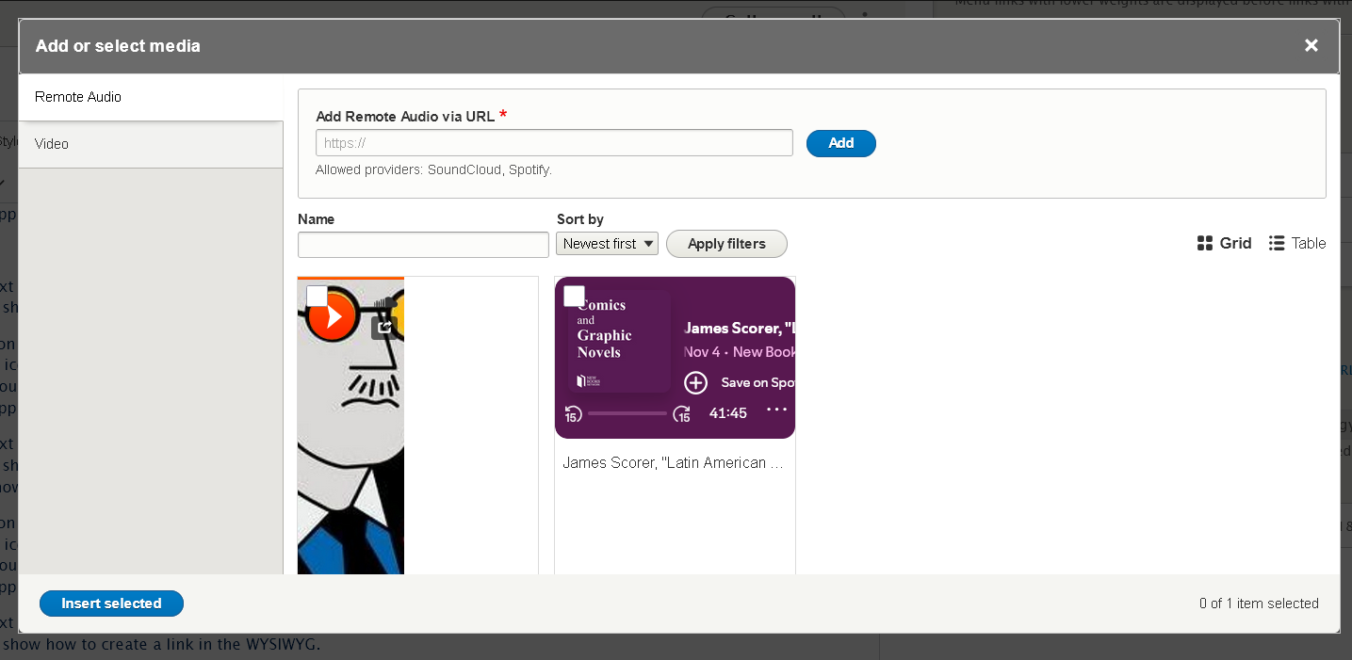1352x660 pixels.
Task: Click Insert selected button
Action: tap(111, 604)
